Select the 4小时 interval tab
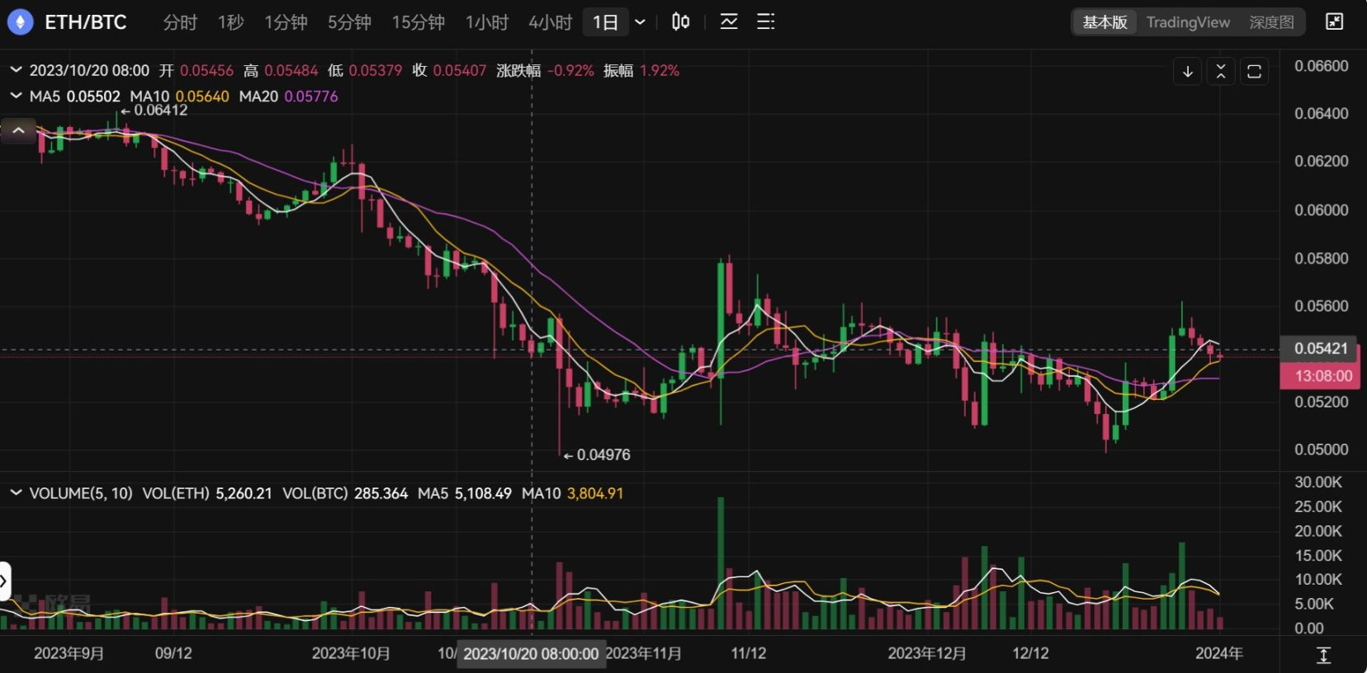The width and height of the screenshot is (1367, 673). coord(551,22)
